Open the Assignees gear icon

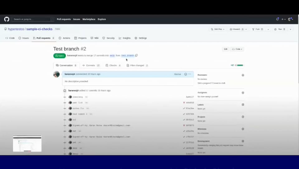(243, 93)
